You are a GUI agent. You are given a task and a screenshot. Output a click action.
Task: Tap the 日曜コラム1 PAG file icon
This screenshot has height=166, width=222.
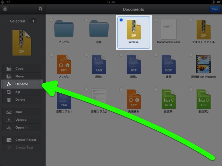[64, 100]
